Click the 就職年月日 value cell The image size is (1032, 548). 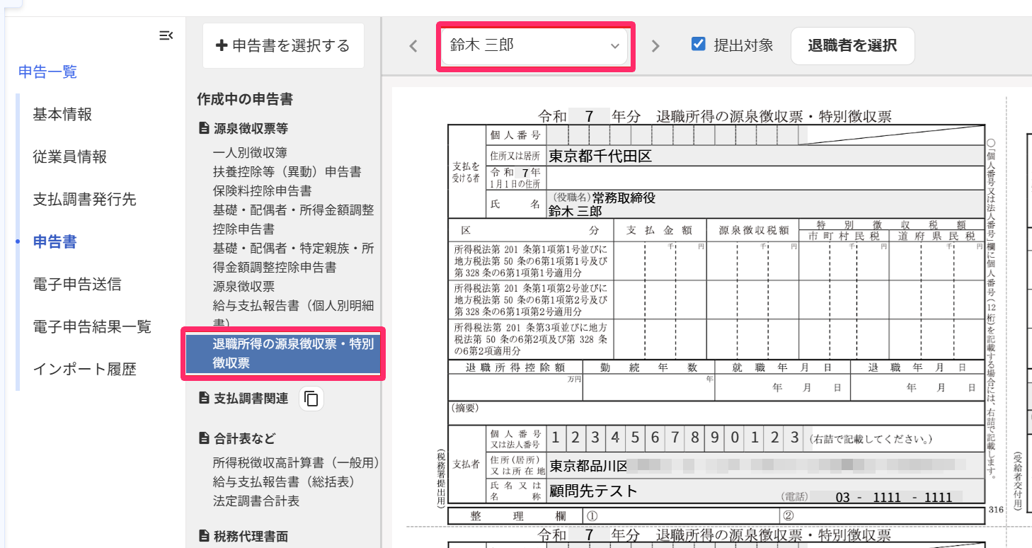tap(782, 387)
